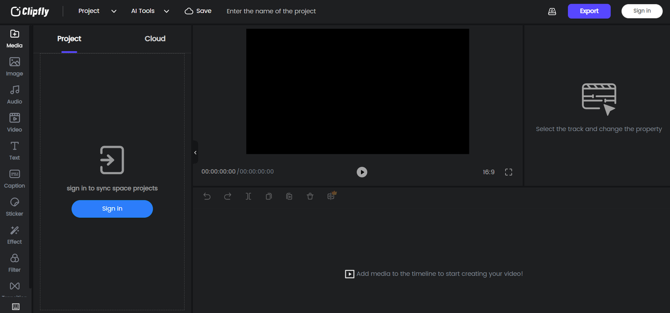
Task: Click the current timecode 00:00:00:00
Action: pos(218,172)
